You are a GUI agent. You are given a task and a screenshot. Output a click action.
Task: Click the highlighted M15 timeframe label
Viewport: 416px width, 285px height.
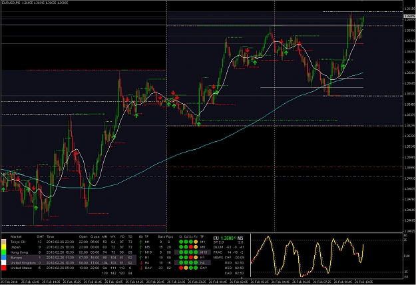(x=204, y=252)
